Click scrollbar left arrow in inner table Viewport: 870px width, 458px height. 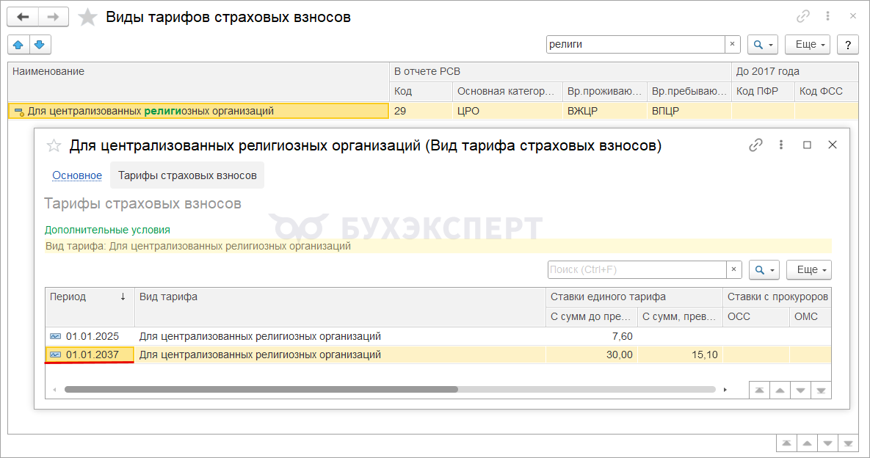[54, 389]
